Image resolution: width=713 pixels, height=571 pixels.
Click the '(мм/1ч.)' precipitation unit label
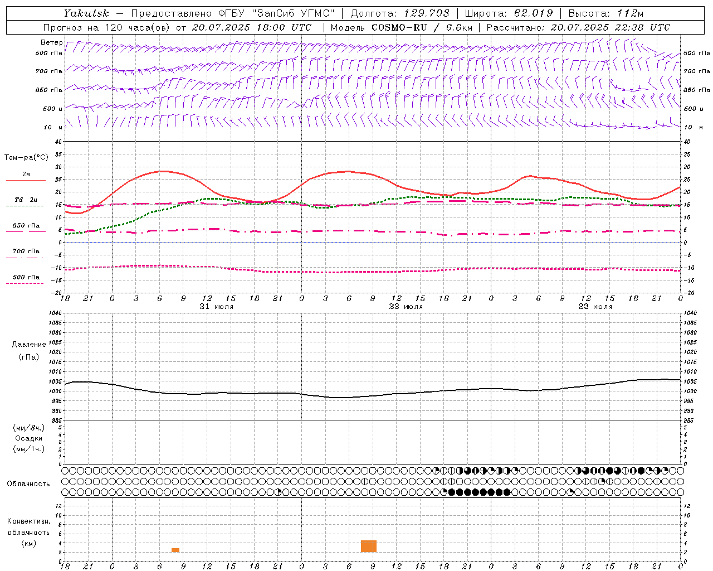point(29,449)
